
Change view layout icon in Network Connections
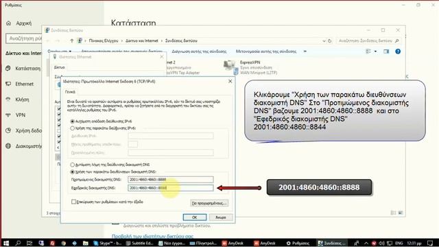click(x=368, y=51)
